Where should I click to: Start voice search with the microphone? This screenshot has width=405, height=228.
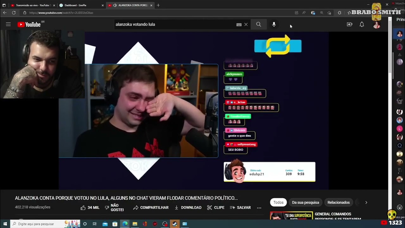274,24
